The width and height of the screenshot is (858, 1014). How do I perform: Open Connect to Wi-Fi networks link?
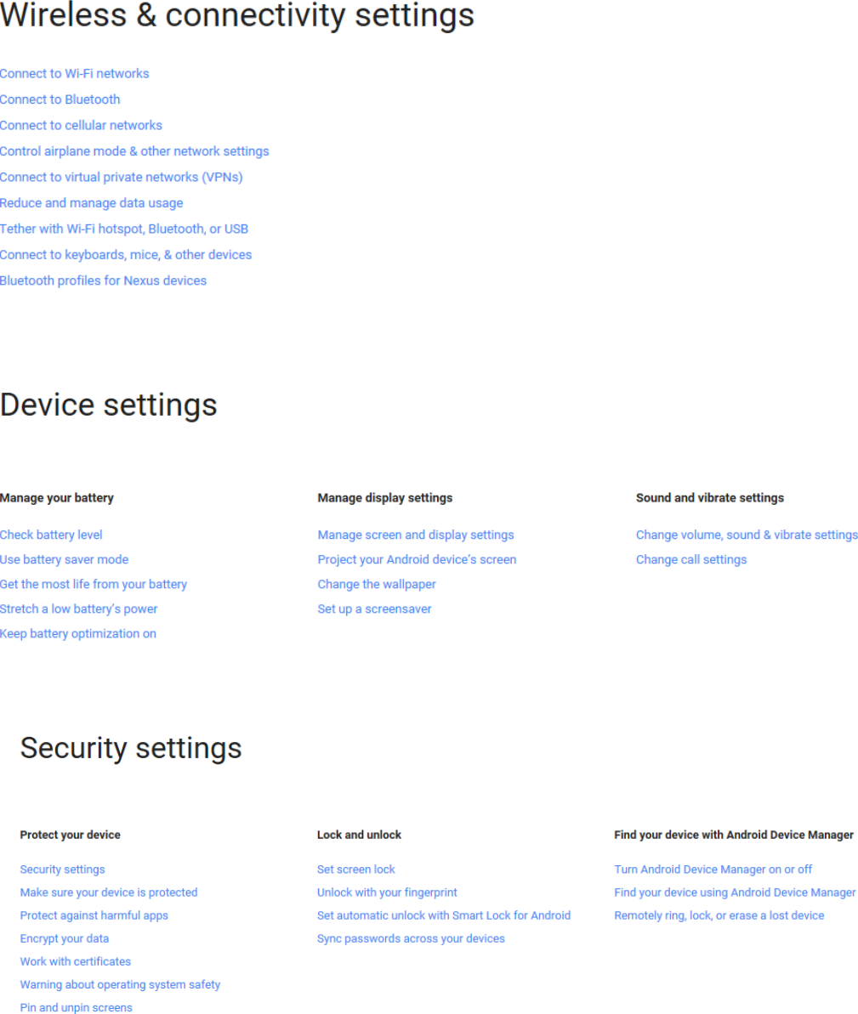tap(75, 74)
